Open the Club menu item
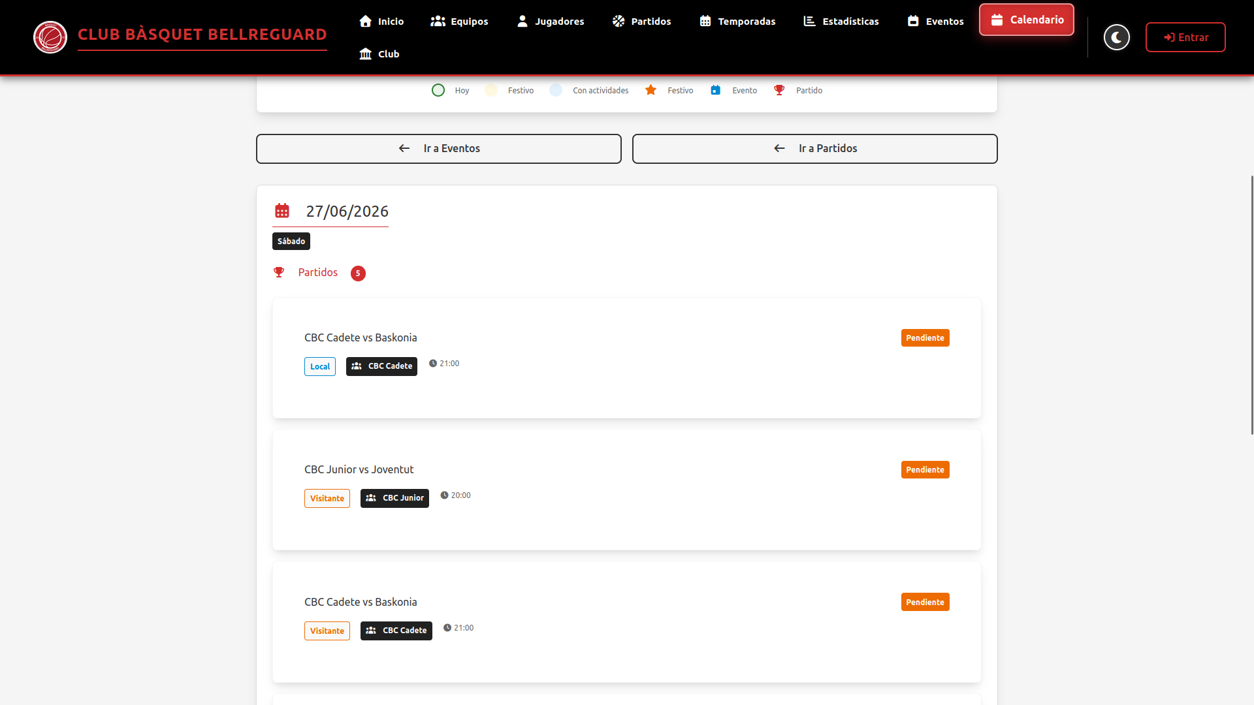This screenshot has height=705, width=1254. (x=379, y=54)
